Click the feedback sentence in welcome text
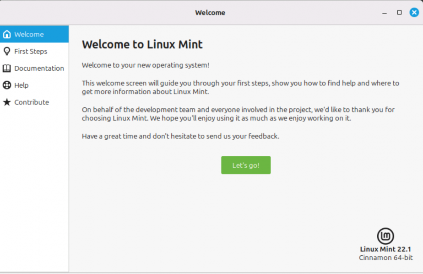 [x=180, y=136]
